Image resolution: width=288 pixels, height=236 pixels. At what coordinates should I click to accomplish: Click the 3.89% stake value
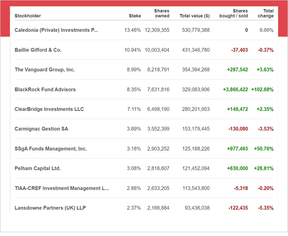coord(134,129)
